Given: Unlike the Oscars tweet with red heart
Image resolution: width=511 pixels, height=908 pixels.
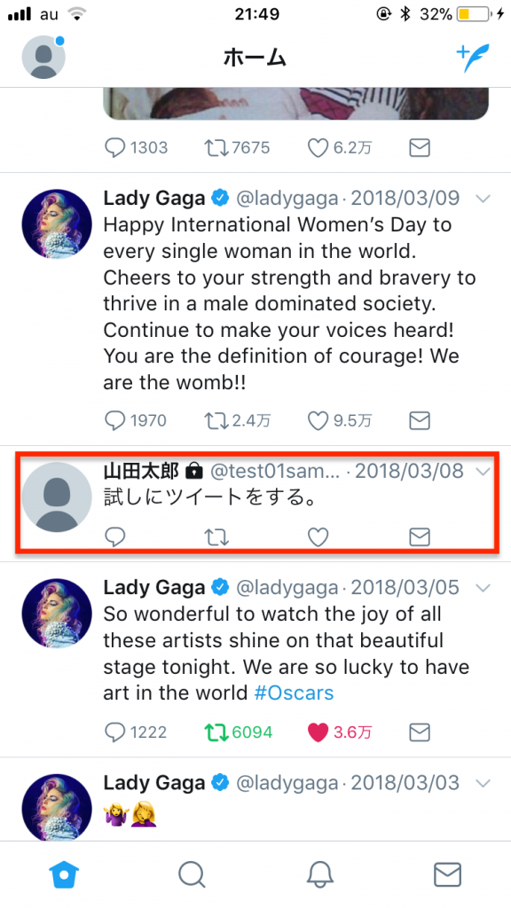Looking at the screenshot, I should 318,732.
